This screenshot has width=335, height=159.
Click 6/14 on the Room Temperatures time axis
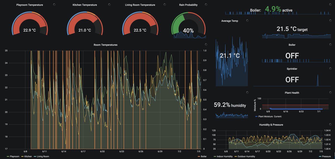[64, 151]
